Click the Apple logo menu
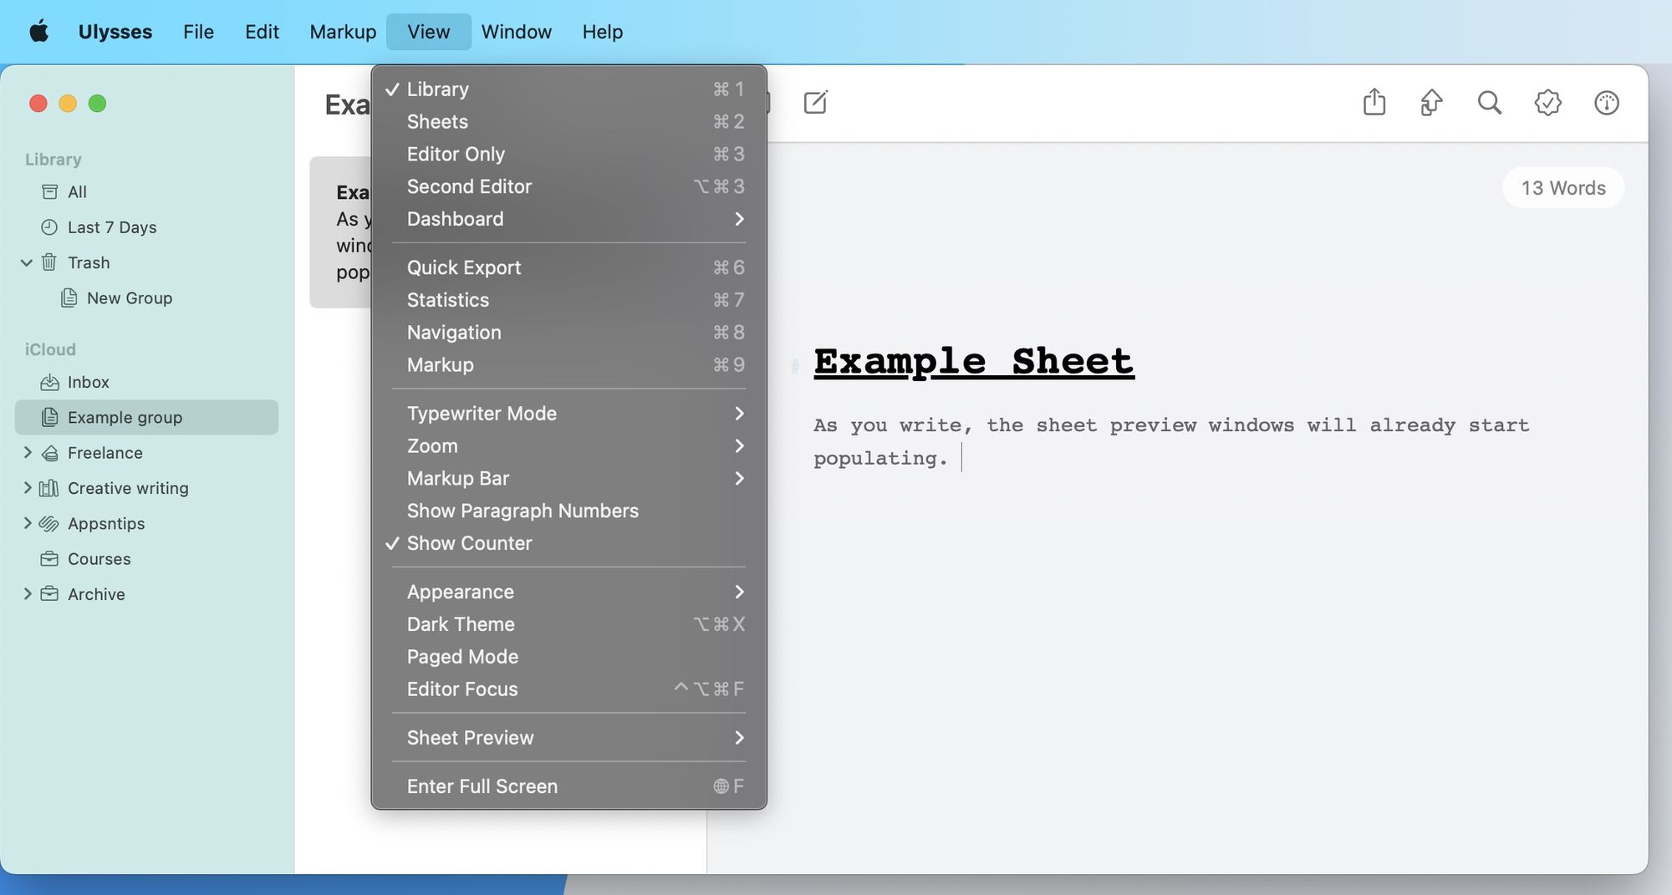Screen dimensions: 1672x895 38,32
